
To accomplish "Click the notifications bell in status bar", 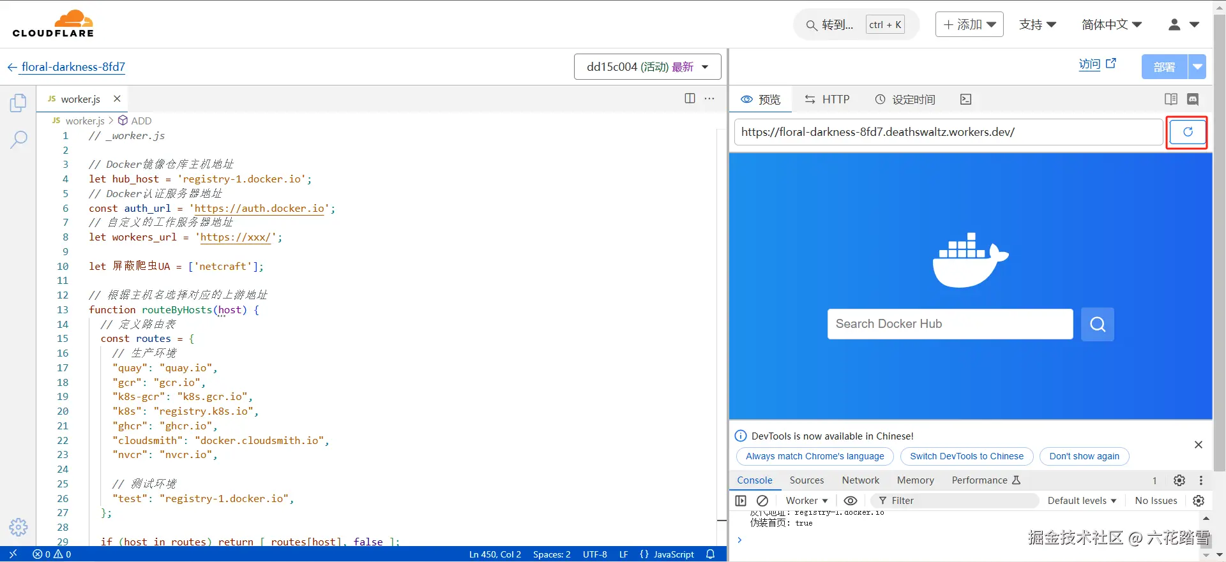I will pos(710,554).
